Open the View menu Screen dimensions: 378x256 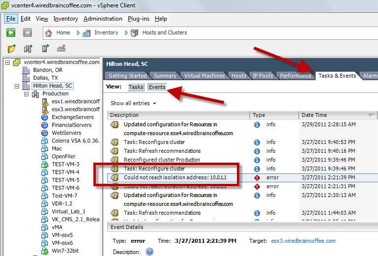42,19
